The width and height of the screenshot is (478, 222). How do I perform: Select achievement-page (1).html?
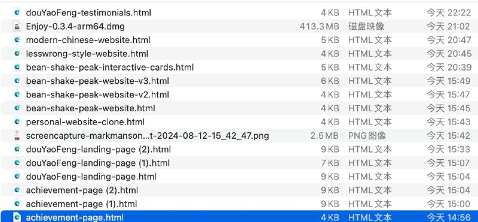(x=239, y=203)
